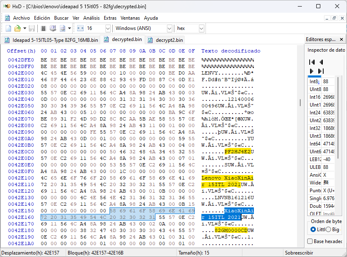
Task: Expand the disk image dropdown arrow
Action: [x=69, y=28]
